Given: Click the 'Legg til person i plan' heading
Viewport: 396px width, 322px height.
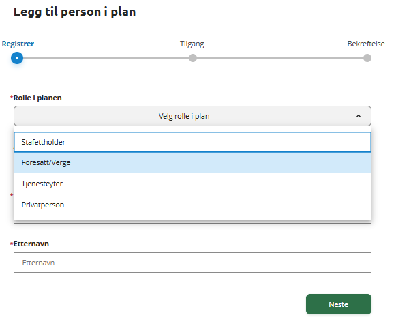Looking at the screenshot, I should click(75, 12).
